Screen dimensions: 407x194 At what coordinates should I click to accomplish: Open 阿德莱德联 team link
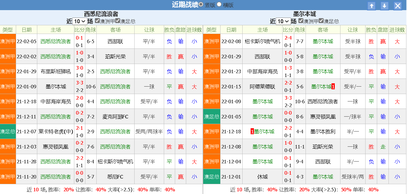tap(263, 87)
